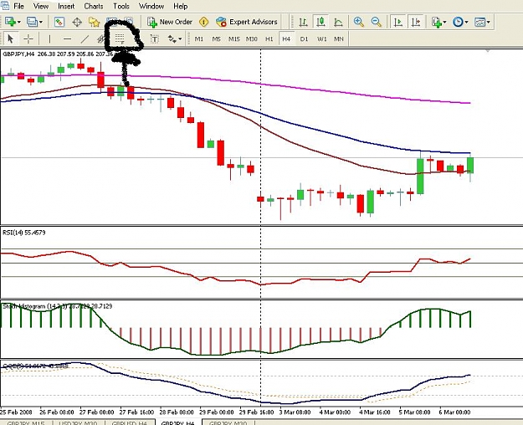Screen dimensions: 523x425
Task: Switch timeframe to M5
Action: pos(217,39)
